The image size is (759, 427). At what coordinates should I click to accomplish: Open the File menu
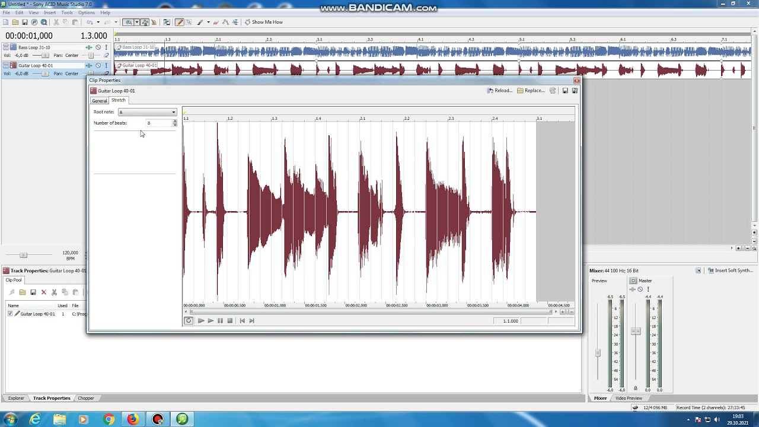[x=6, y=12]
